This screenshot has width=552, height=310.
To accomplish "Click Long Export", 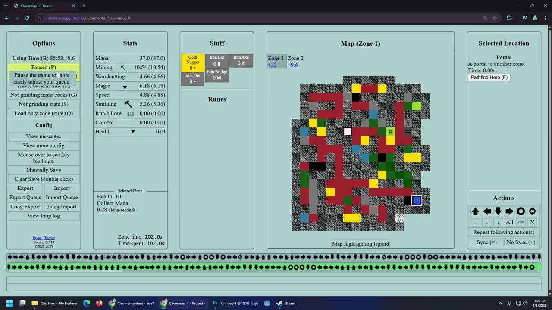I will point(25,207).
